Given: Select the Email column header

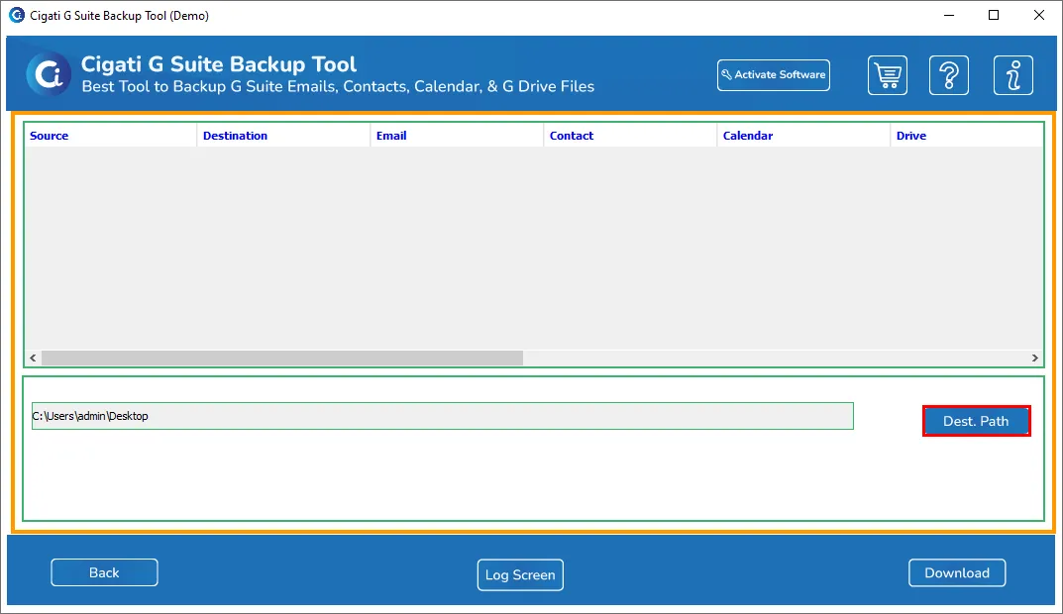Looking at the screenshot, I should [458, 136].
